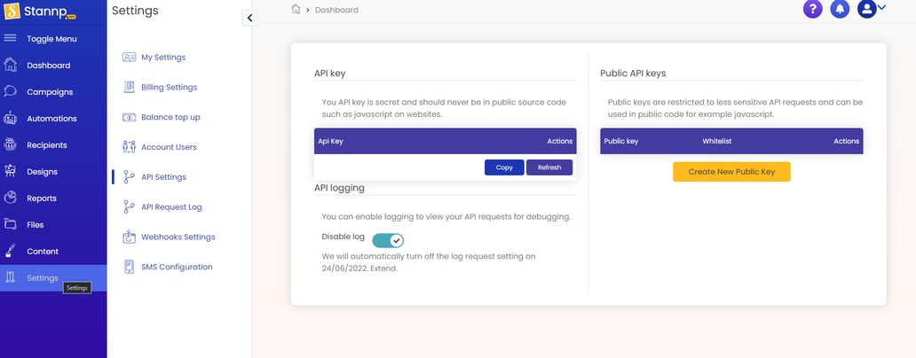Click the purple help question mark icon
This screenshot has height=358, width=916.
tap(812, 9)
